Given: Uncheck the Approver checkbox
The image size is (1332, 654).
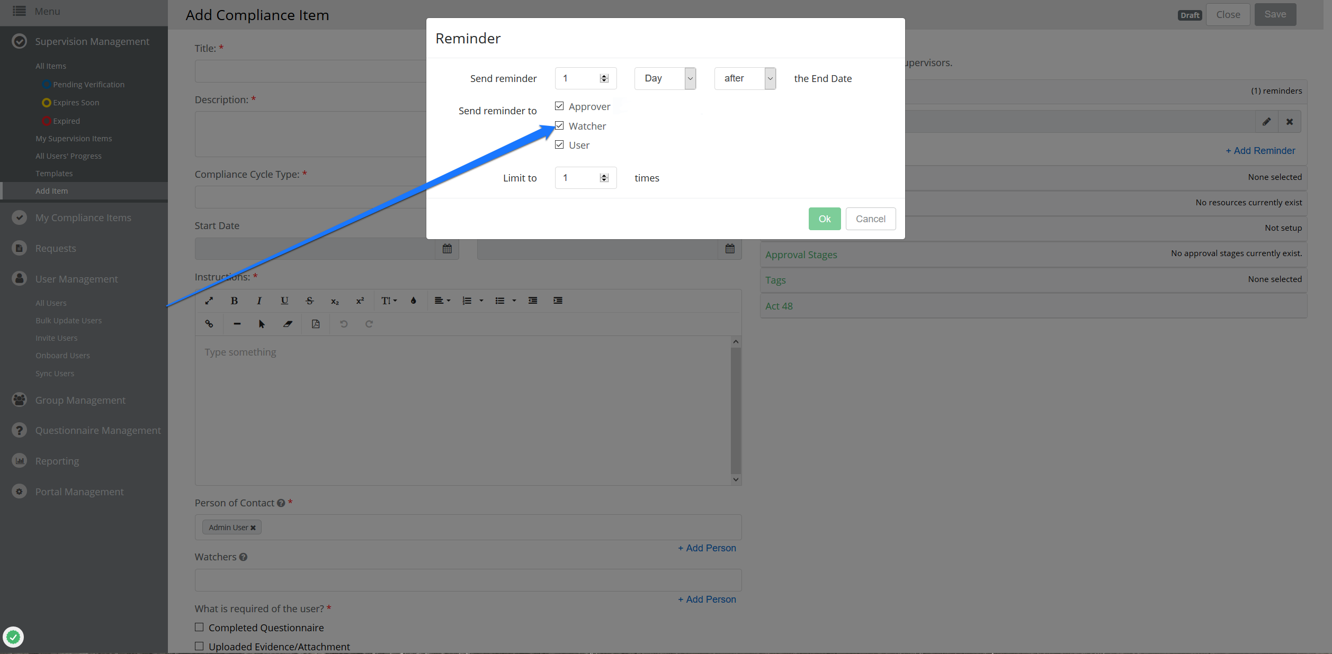Looking at the screenshot, I should coord(559,106).
